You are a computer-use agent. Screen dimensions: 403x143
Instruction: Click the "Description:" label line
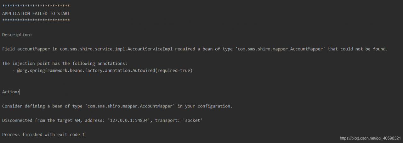tap(17, 35)
